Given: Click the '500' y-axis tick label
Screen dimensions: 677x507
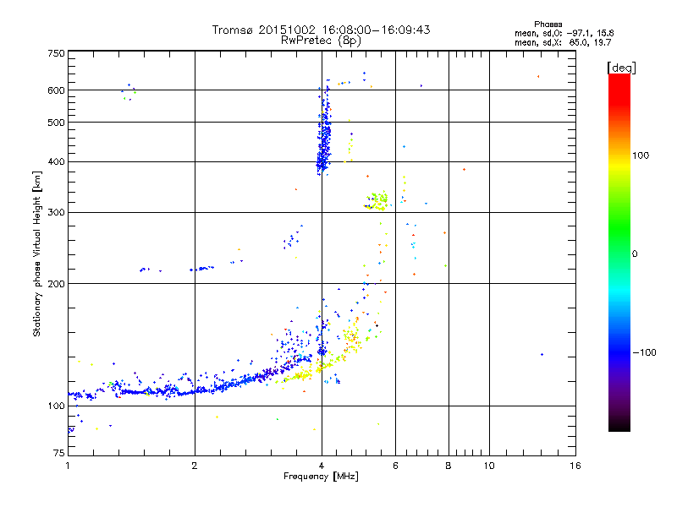Looking at the screenshot, I should click(x=56, y=123).
